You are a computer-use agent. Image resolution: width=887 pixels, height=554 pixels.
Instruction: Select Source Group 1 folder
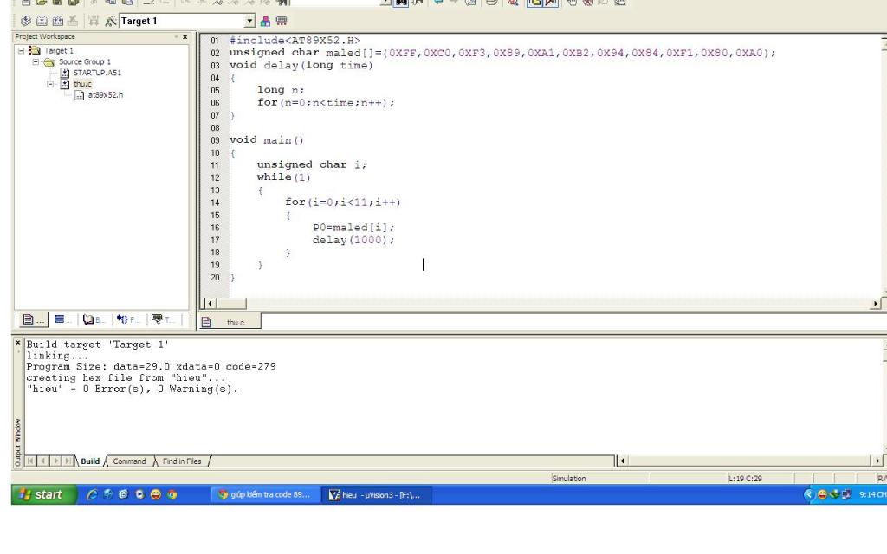(x=85, y=61)
